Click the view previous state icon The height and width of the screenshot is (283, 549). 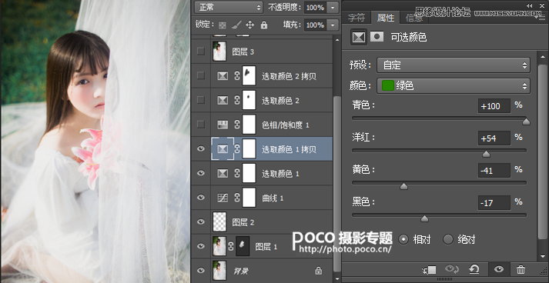click(452, 269)
